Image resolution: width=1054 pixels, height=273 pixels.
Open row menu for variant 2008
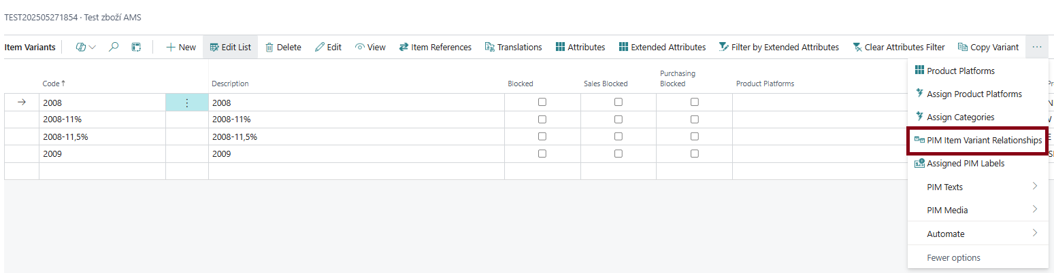(187, 103)
